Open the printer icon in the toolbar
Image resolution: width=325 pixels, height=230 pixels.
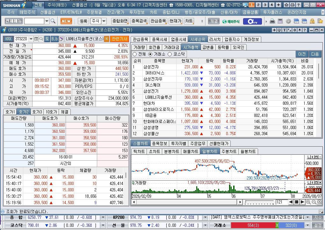(x=272, y=21)
